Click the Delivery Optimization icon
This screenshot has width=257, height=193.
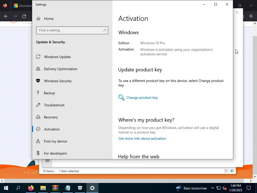point(38,69)
